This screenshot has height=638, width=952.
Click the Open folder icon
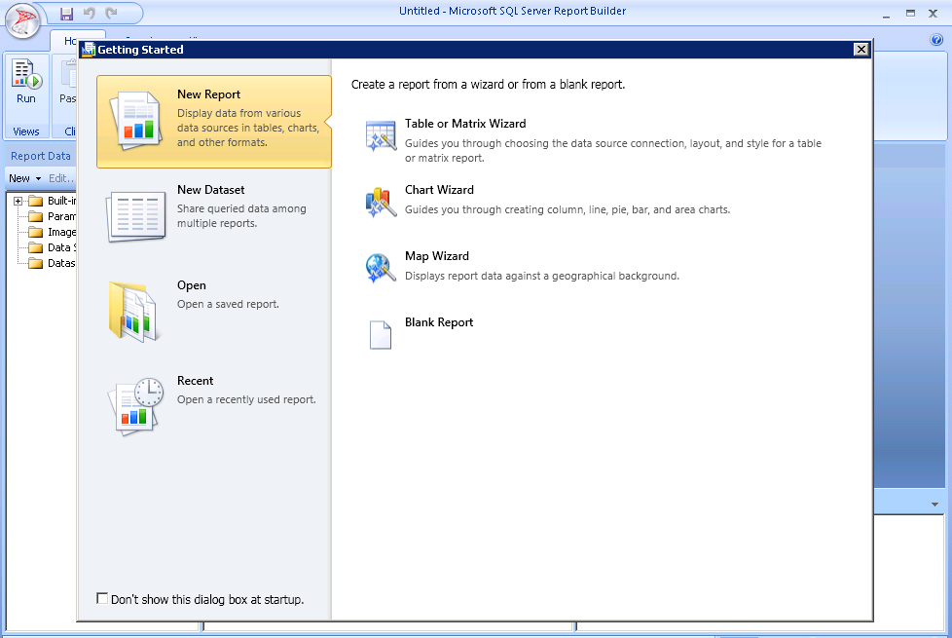134,311
